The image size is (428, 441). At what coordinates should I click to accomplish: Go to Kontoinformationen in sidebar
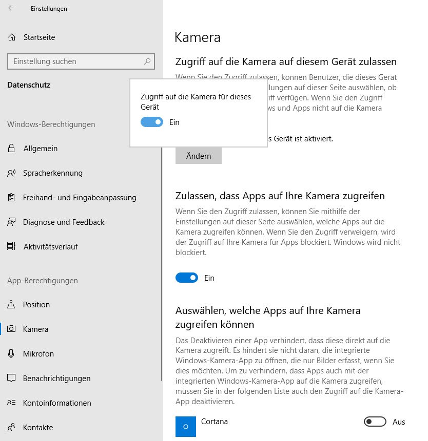(x=57, y=403)
